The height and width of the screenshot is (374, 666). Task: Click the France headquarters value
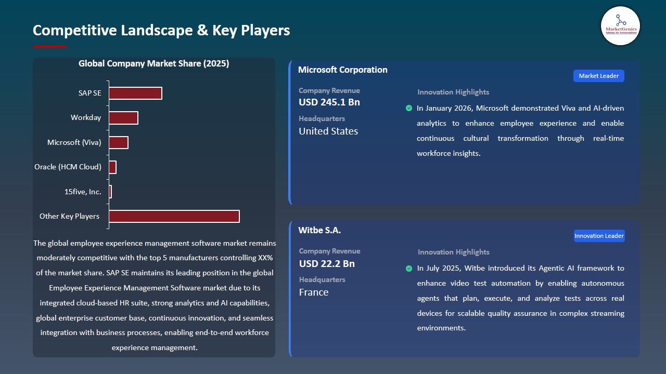(x=314, y=292)
